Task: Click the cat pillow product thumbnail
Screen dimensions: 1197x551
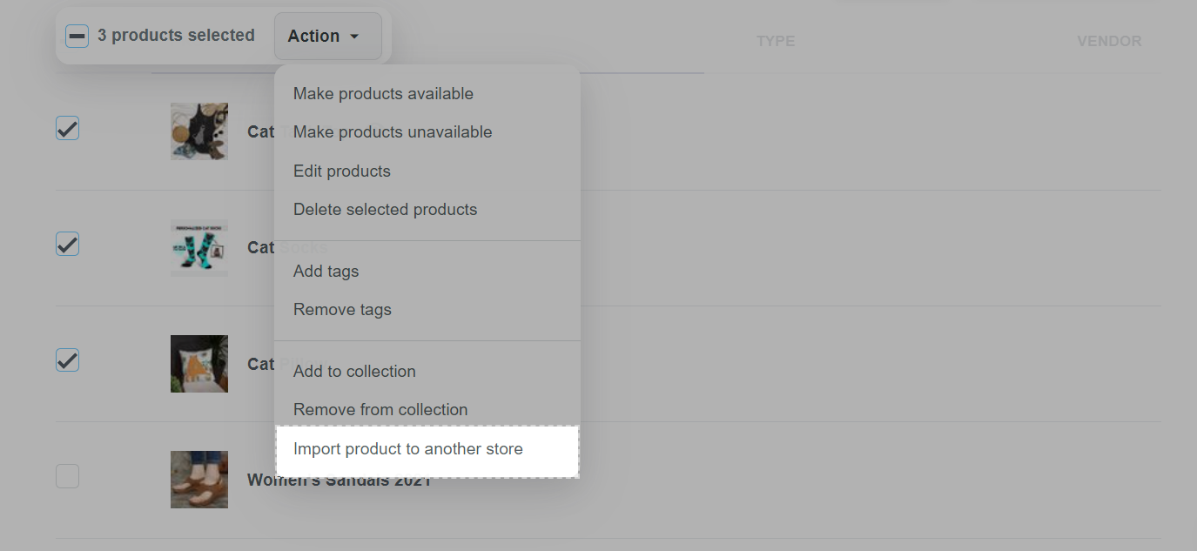Action: tap(199, 364)
